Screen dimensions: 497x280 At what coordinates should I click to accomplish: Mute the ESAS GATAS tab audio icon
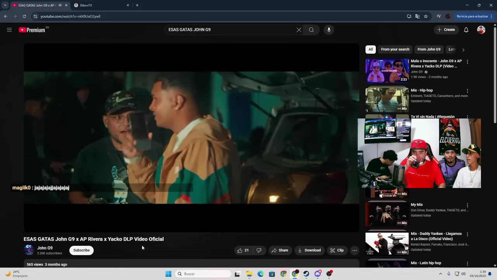60,5
